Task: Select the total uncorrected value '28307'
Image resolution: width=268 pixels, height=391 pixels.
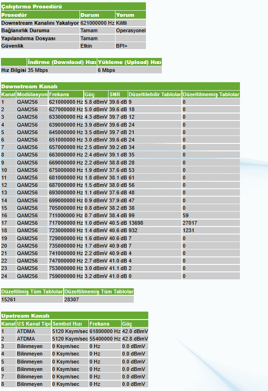Action: click(x=99, y=299)
